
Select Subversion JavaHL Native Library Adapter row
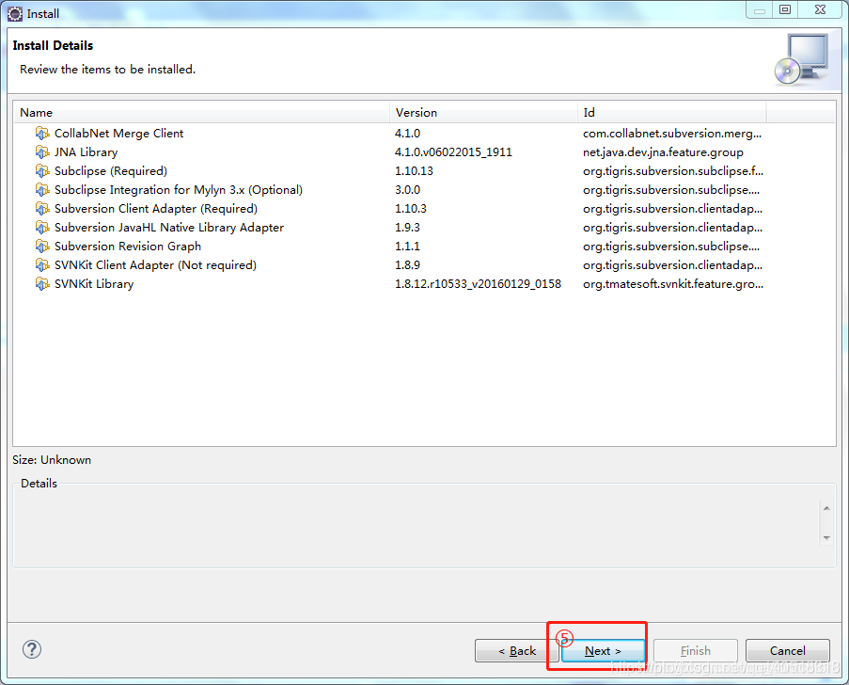pos(424,227)
